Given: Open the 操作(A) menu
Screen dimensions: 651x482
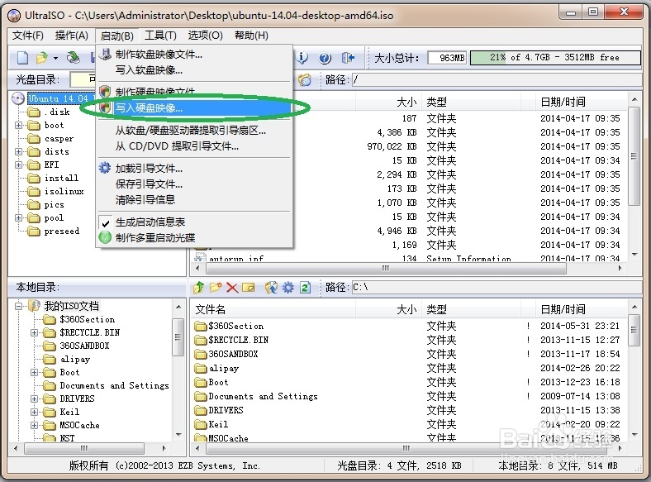Looking at the screenshot, I should coord(72,36).
